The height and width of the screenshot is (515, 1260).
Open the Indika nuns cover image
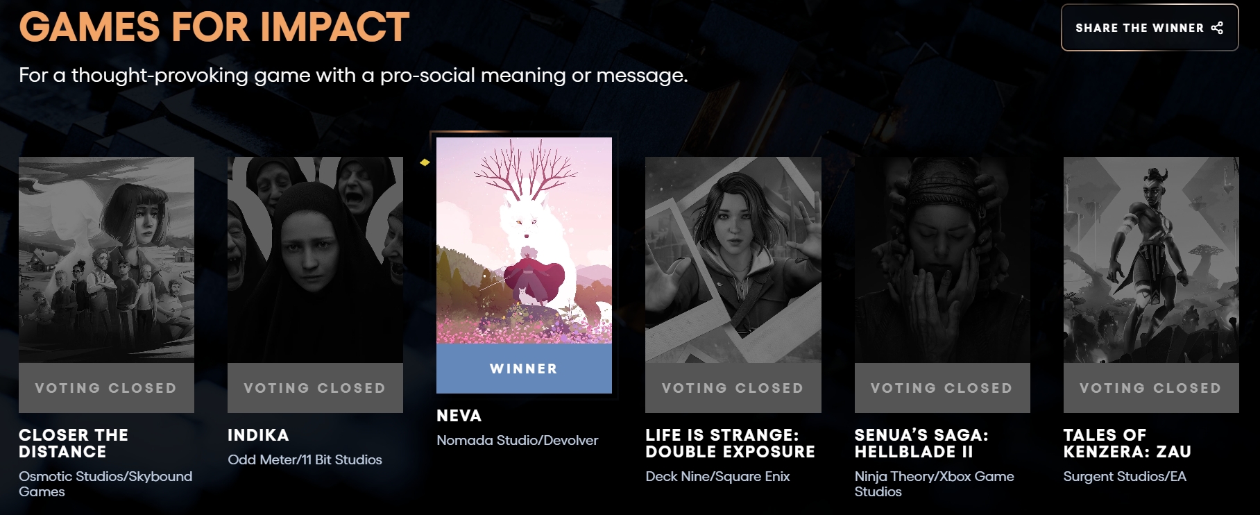point(315,260)
